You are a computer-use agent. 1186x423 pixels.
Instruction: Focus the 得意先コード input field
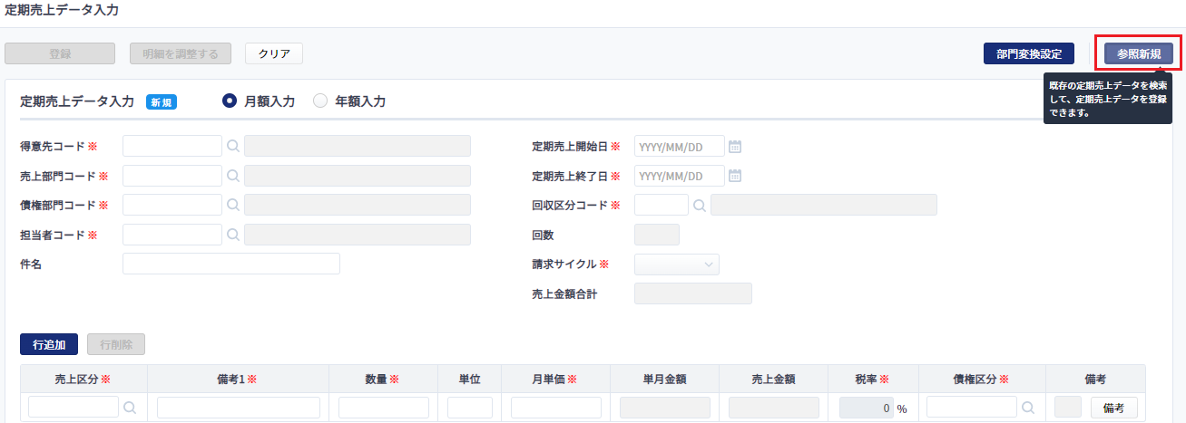pyautogui.click(x=172, y=147)
